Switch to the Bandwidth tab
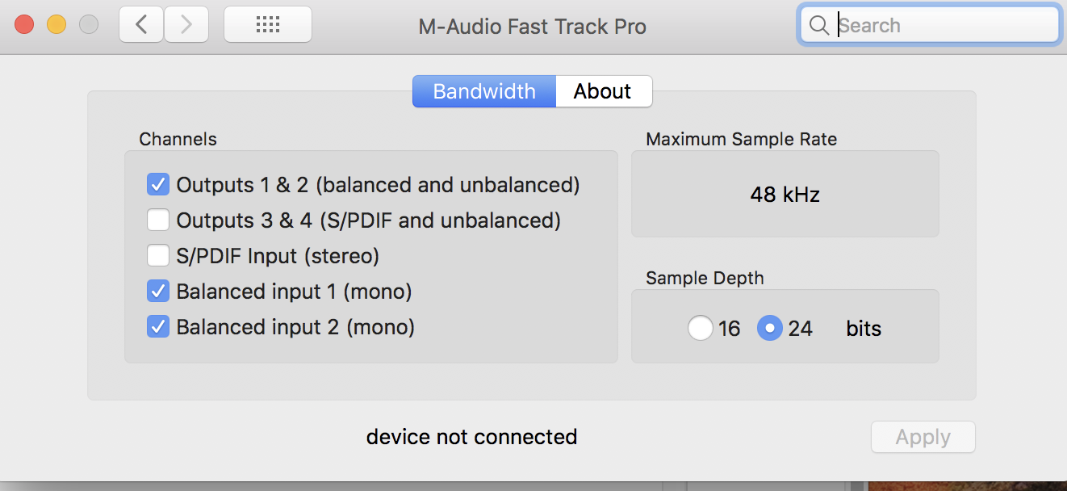Viewport: 1067px width, 491px height. pos(484,91)
